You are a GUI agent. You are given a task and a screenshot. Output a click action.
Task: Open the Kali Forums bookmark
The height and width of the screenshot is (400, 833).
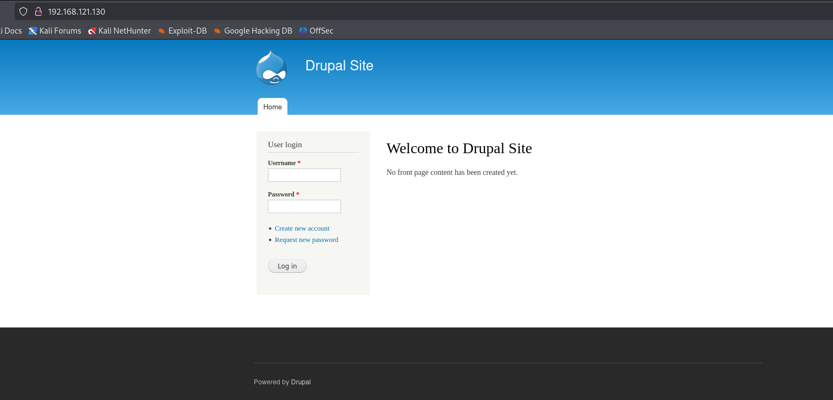pos(55,31)
